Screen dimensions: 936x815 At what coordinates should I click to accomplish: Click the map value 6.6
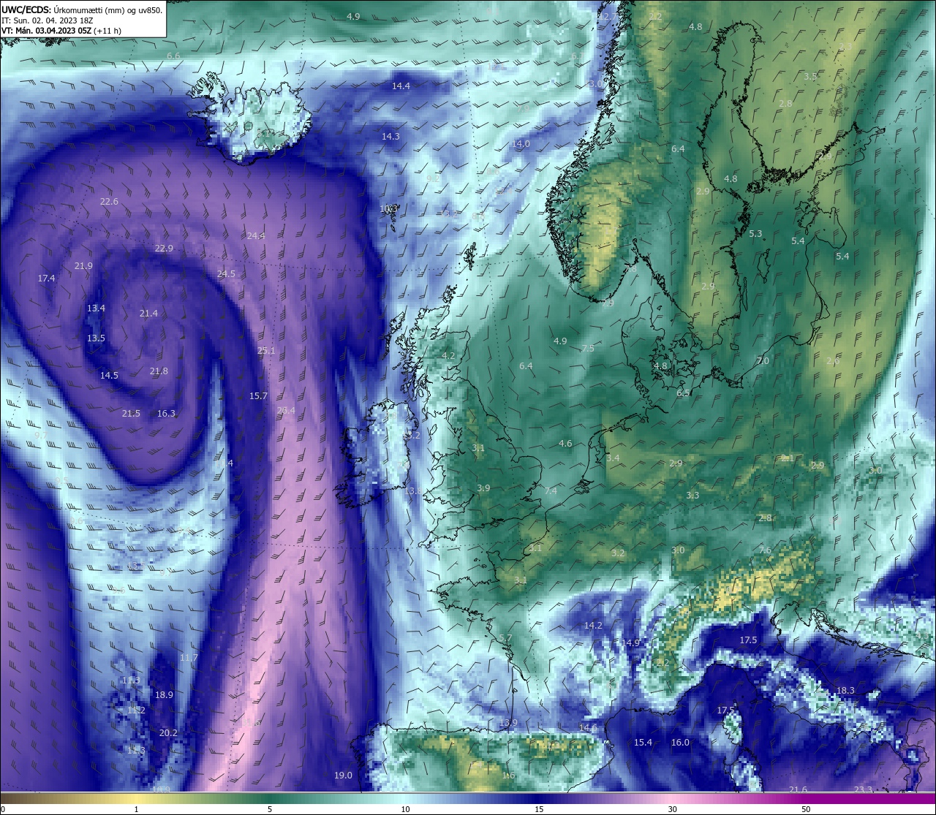(173, 56)
